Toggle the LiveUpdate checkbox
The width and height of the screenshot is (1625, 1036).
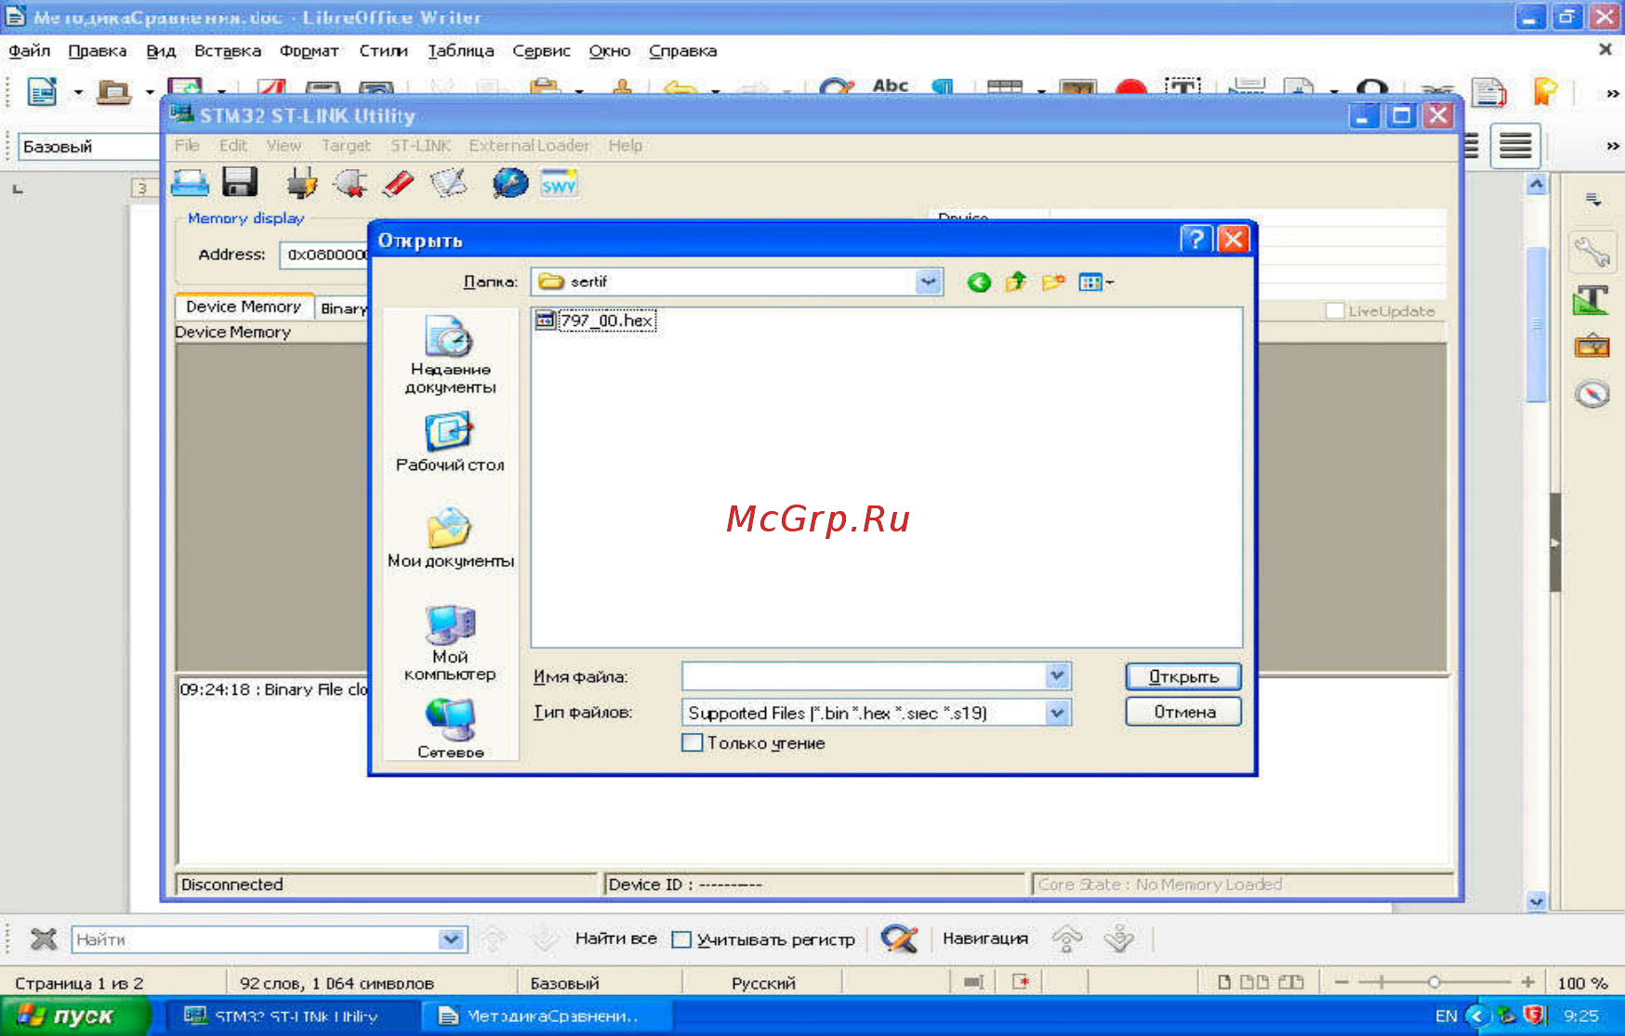(x=1335, y=311)
